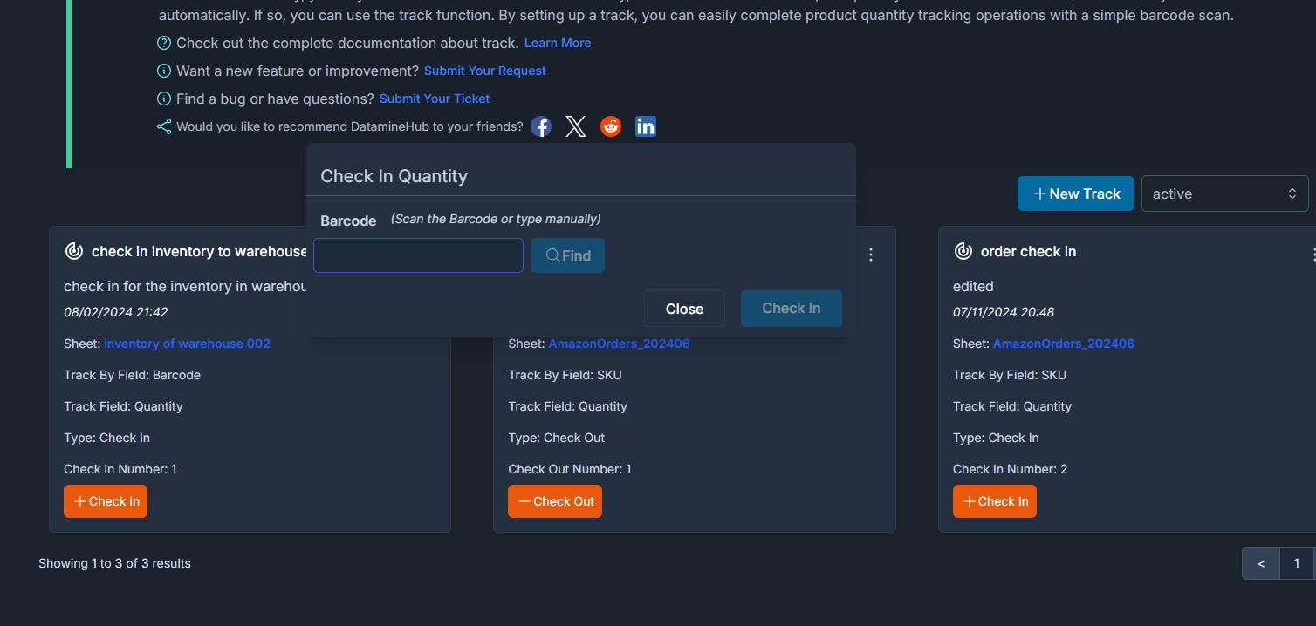
Task: Click the 'order check in' card title
Action: [1028, 251]
